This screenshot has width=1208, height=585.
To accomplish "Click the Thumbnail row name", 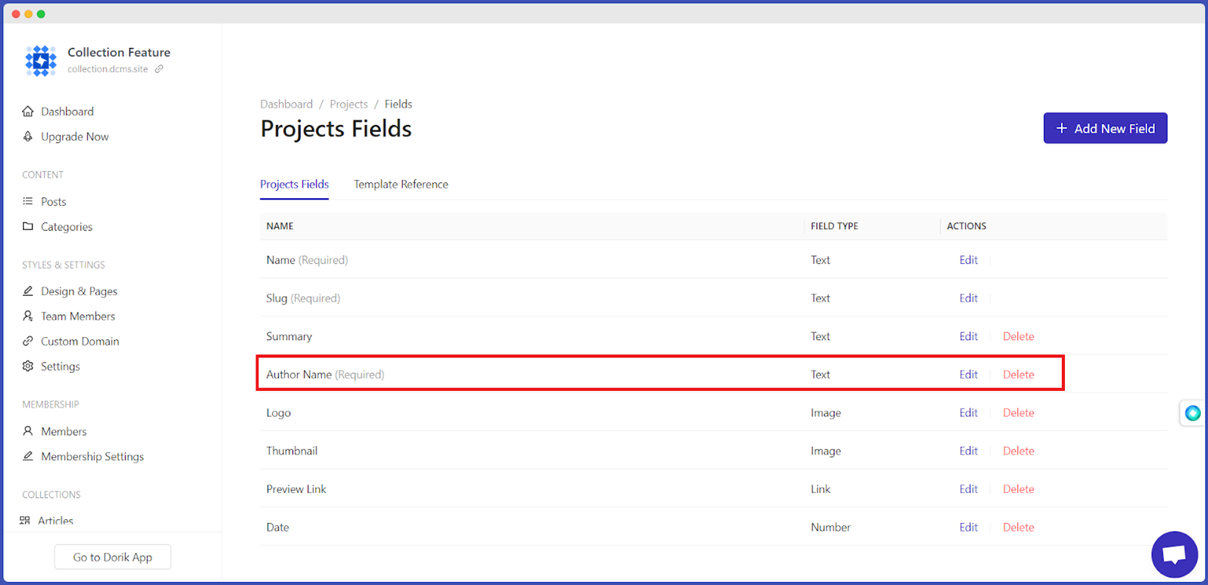I will click(292, 451).
